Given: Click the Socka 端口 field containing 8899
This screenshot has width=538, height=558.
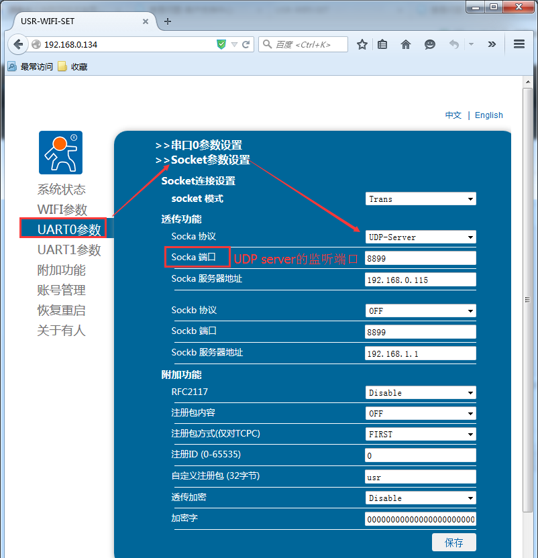Looking at the screenshot, I should click(x=420, y=258).
